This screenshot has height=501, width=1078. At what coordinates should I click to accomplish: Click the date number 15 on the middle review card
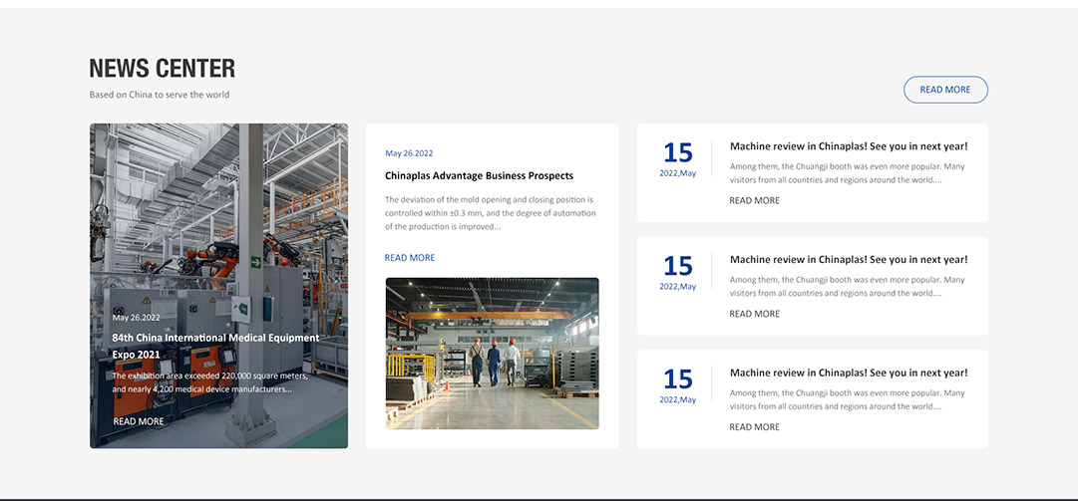(x=677, y=266)
